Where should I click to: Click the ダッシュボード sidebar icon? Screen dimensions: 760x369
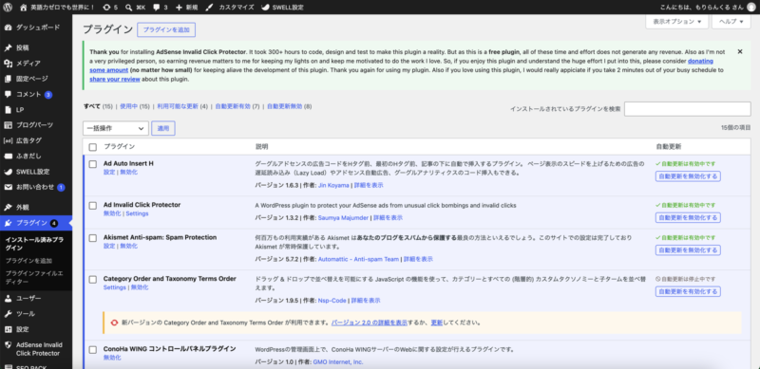point(8,28)
